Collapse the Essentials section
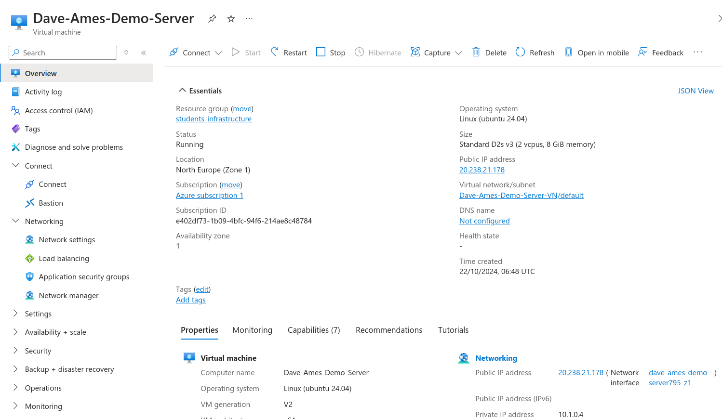The width and height of the screenshot is (722, 419). 182,90
